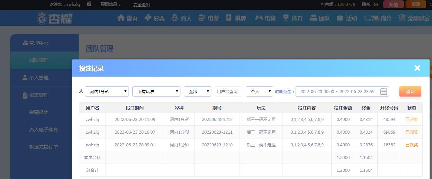
Task: Click the 杏耀 site logo
Action: pos(55,18)
